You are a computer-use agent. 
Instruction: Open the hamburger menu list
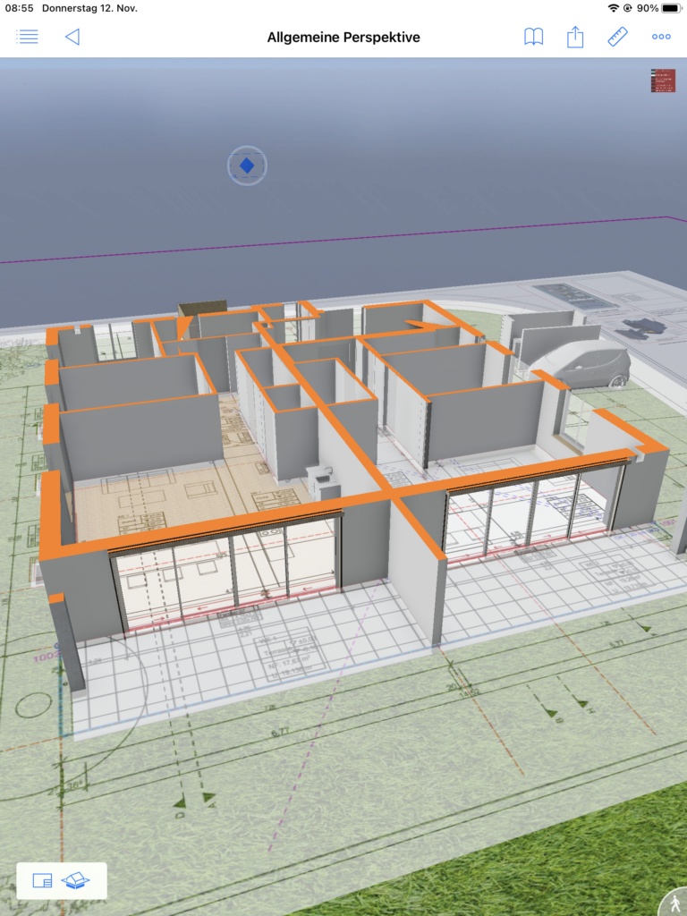pyautogui.click(x=28, y=37)
